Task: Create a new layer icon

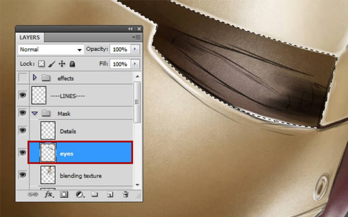Action: pyautogui.click(x=110, y=195)
